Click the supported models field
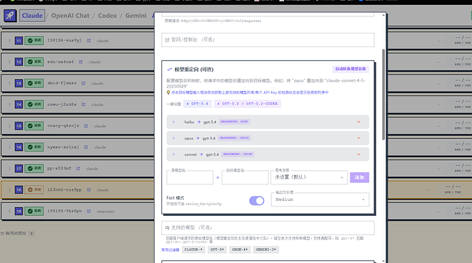 pos(268,228)
